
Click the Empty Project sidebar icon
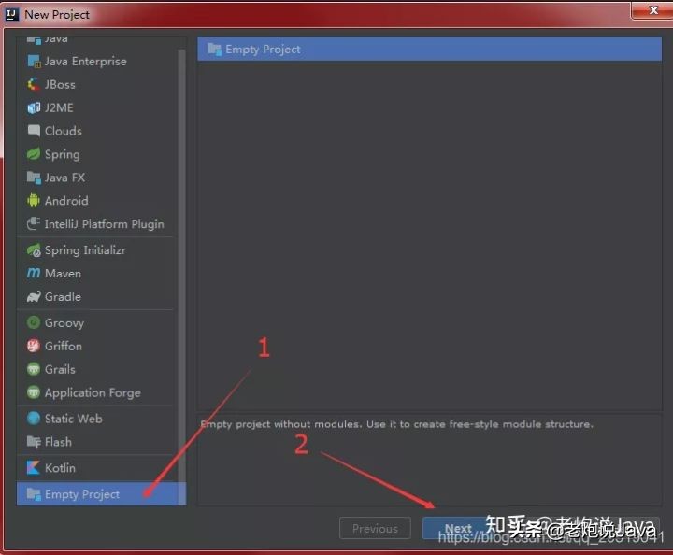click(34, 493)
